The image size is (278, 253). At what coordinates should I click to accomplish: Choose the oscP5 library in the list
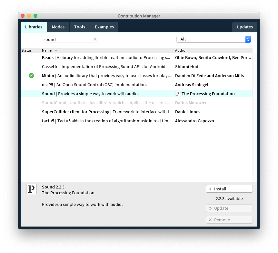pos(94,85)
